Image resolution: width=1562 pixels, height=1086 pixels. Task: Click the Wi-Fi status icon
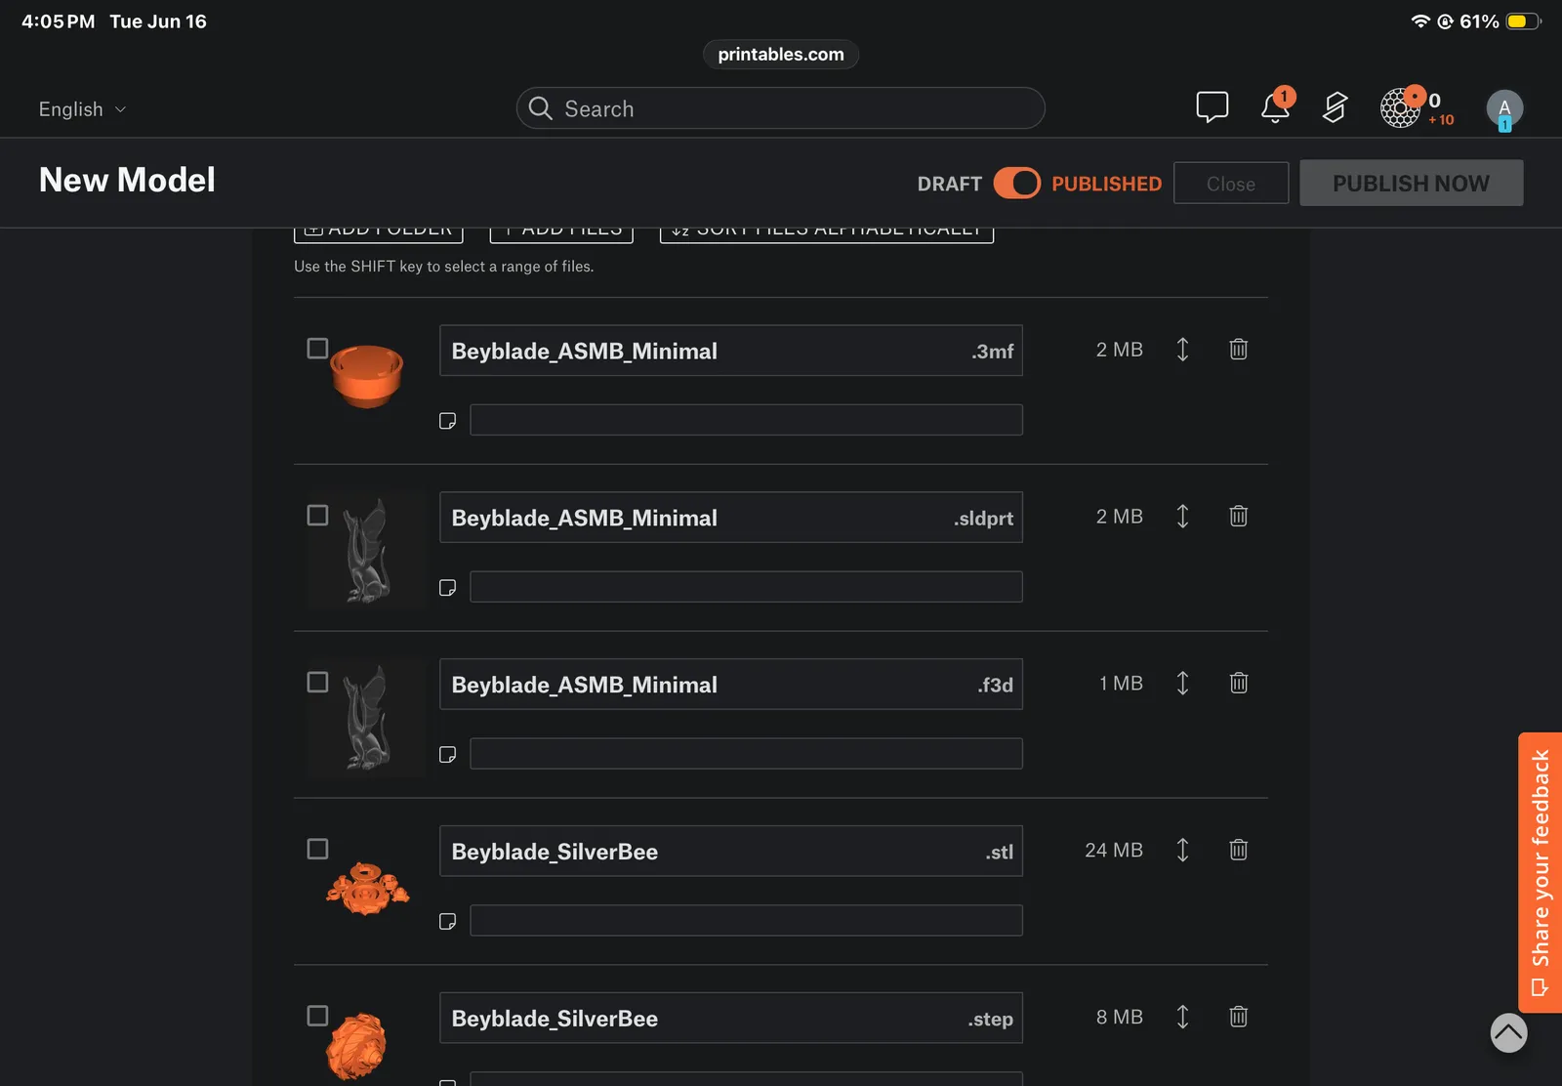1420,21
